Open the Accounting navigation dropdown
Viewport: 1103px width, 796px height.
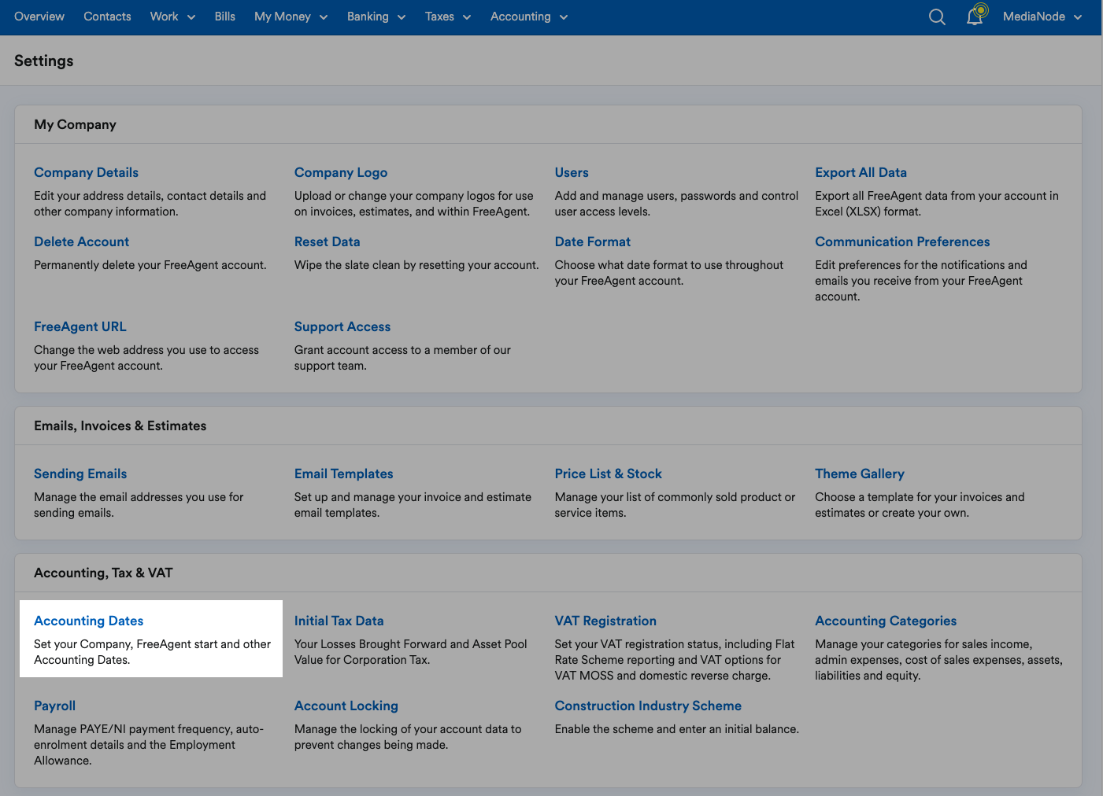528,17
